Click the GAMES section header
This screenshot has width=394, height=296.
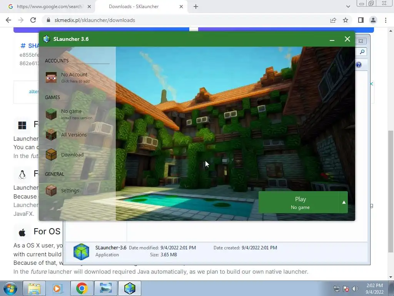tap(52, 98)
